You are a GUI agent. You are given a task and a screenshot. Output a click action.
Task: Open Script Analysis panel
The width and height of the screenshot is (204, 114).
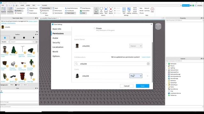click(x=32, y=13)
